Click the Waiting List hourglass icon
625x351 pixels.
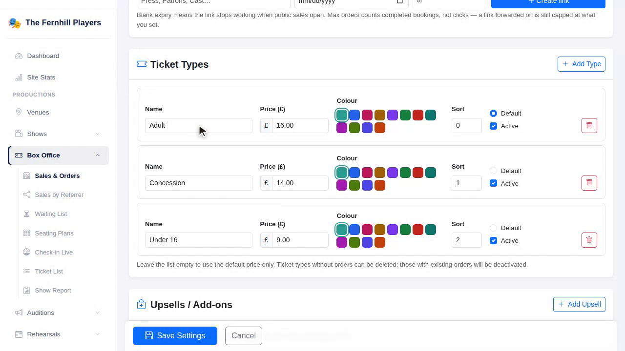click(x=26, y=214)
